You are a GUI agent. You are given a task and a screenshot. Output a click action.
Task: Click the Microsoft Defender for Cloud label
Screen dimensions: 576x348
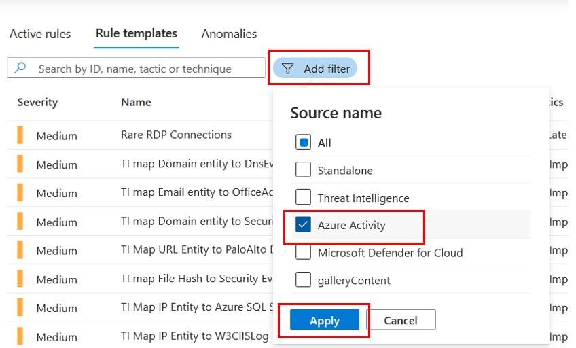[x=390, y=253]
